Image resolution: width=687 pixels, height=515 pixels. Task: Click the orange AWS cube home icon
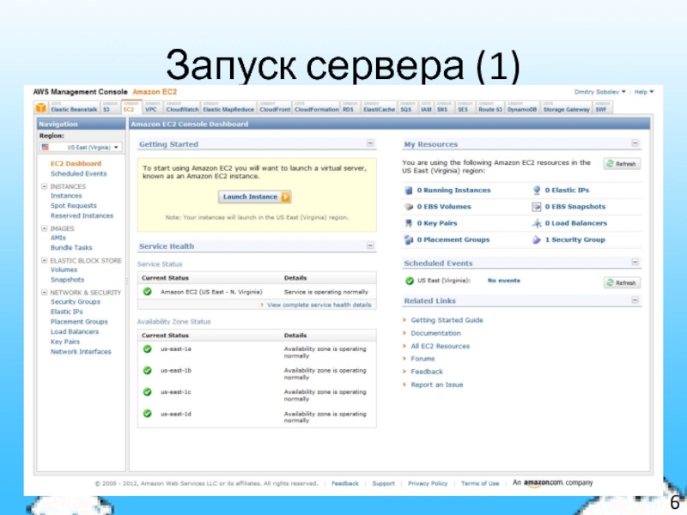40,108
